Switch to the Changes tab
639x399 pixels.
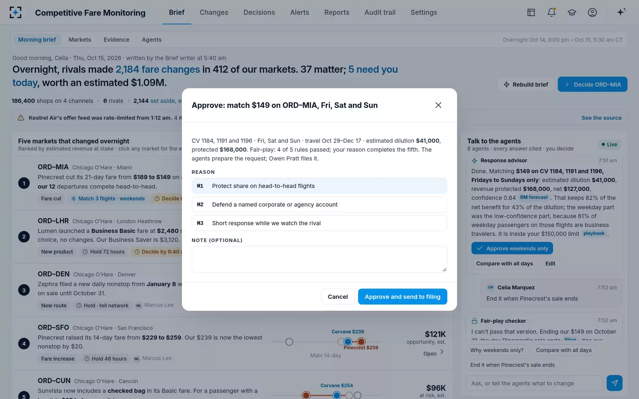coord(214,12)
